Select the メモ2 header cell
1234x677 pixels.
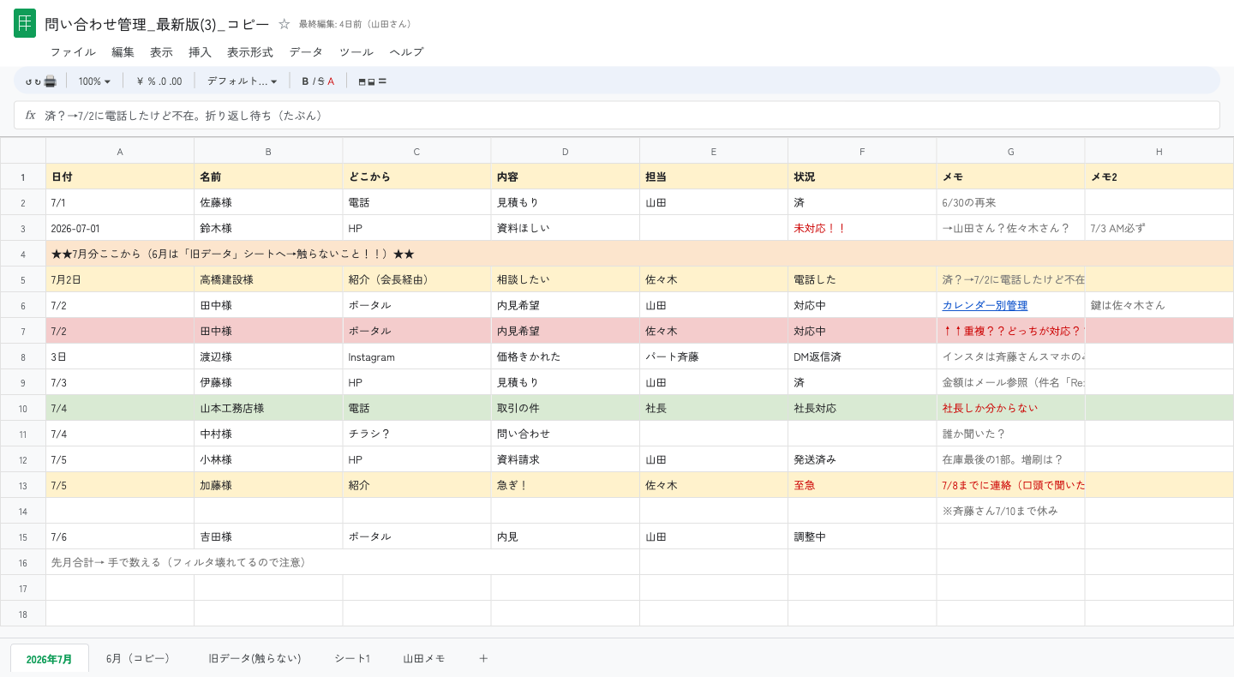click(x=1159, y=177)
